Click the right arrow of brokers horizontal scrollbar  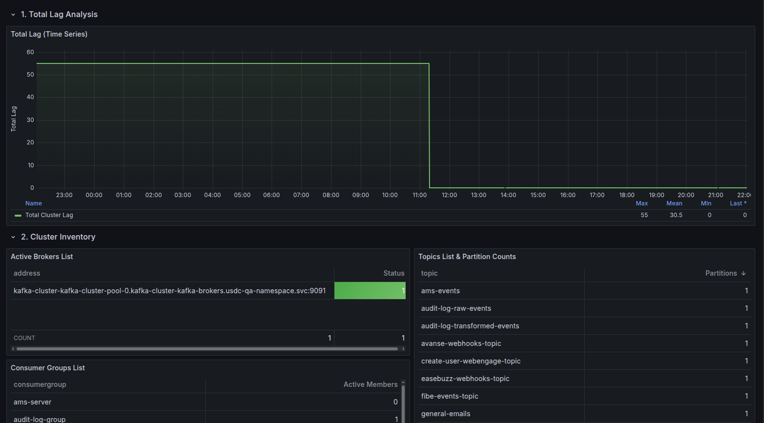coord(403,349)
